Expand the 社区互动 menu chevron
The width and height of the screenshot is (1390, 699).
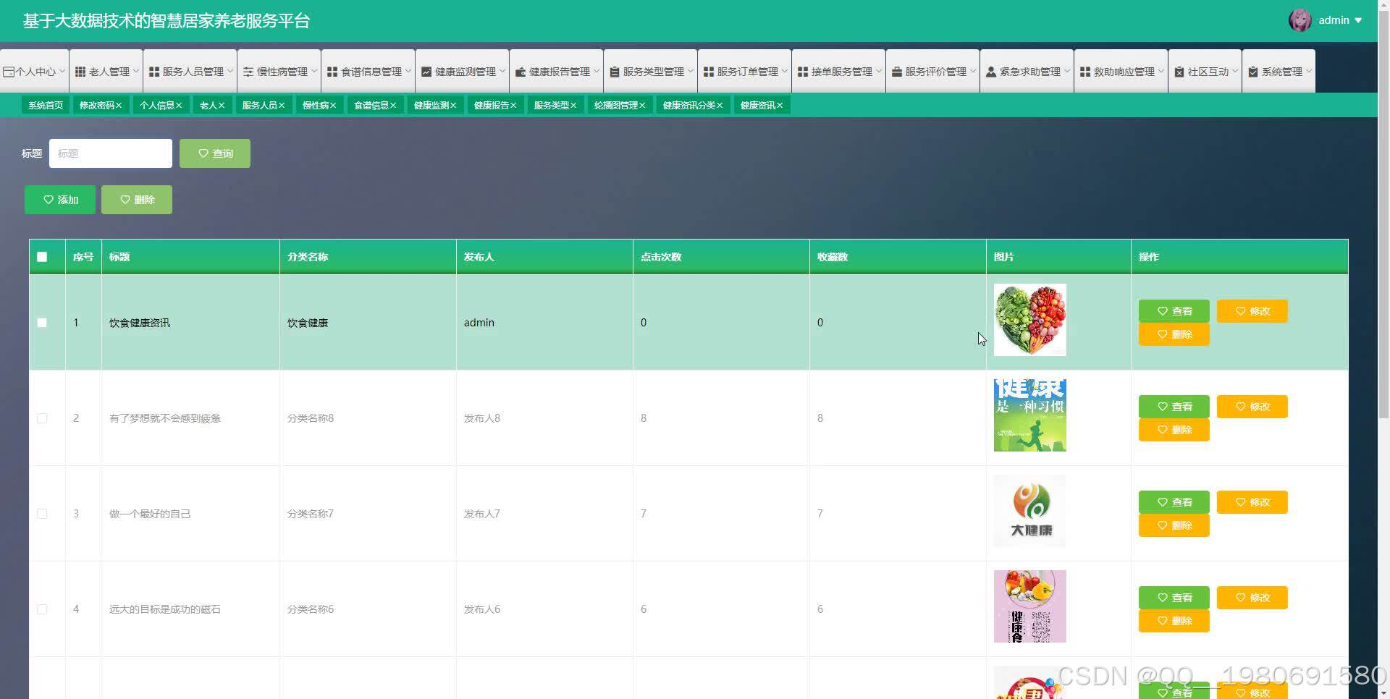click(x=1235, y=72)
